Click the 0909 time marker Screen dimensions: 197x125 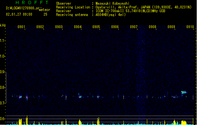tap(171, 27)
